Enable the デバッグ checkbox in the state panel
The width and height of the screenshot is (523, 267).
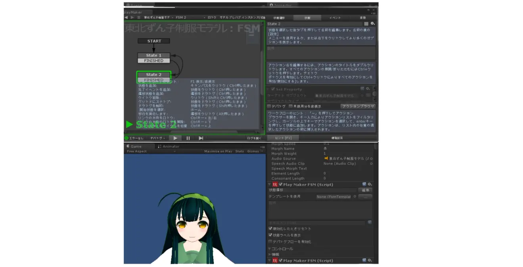pyautogui.click(x=269, y=107)
